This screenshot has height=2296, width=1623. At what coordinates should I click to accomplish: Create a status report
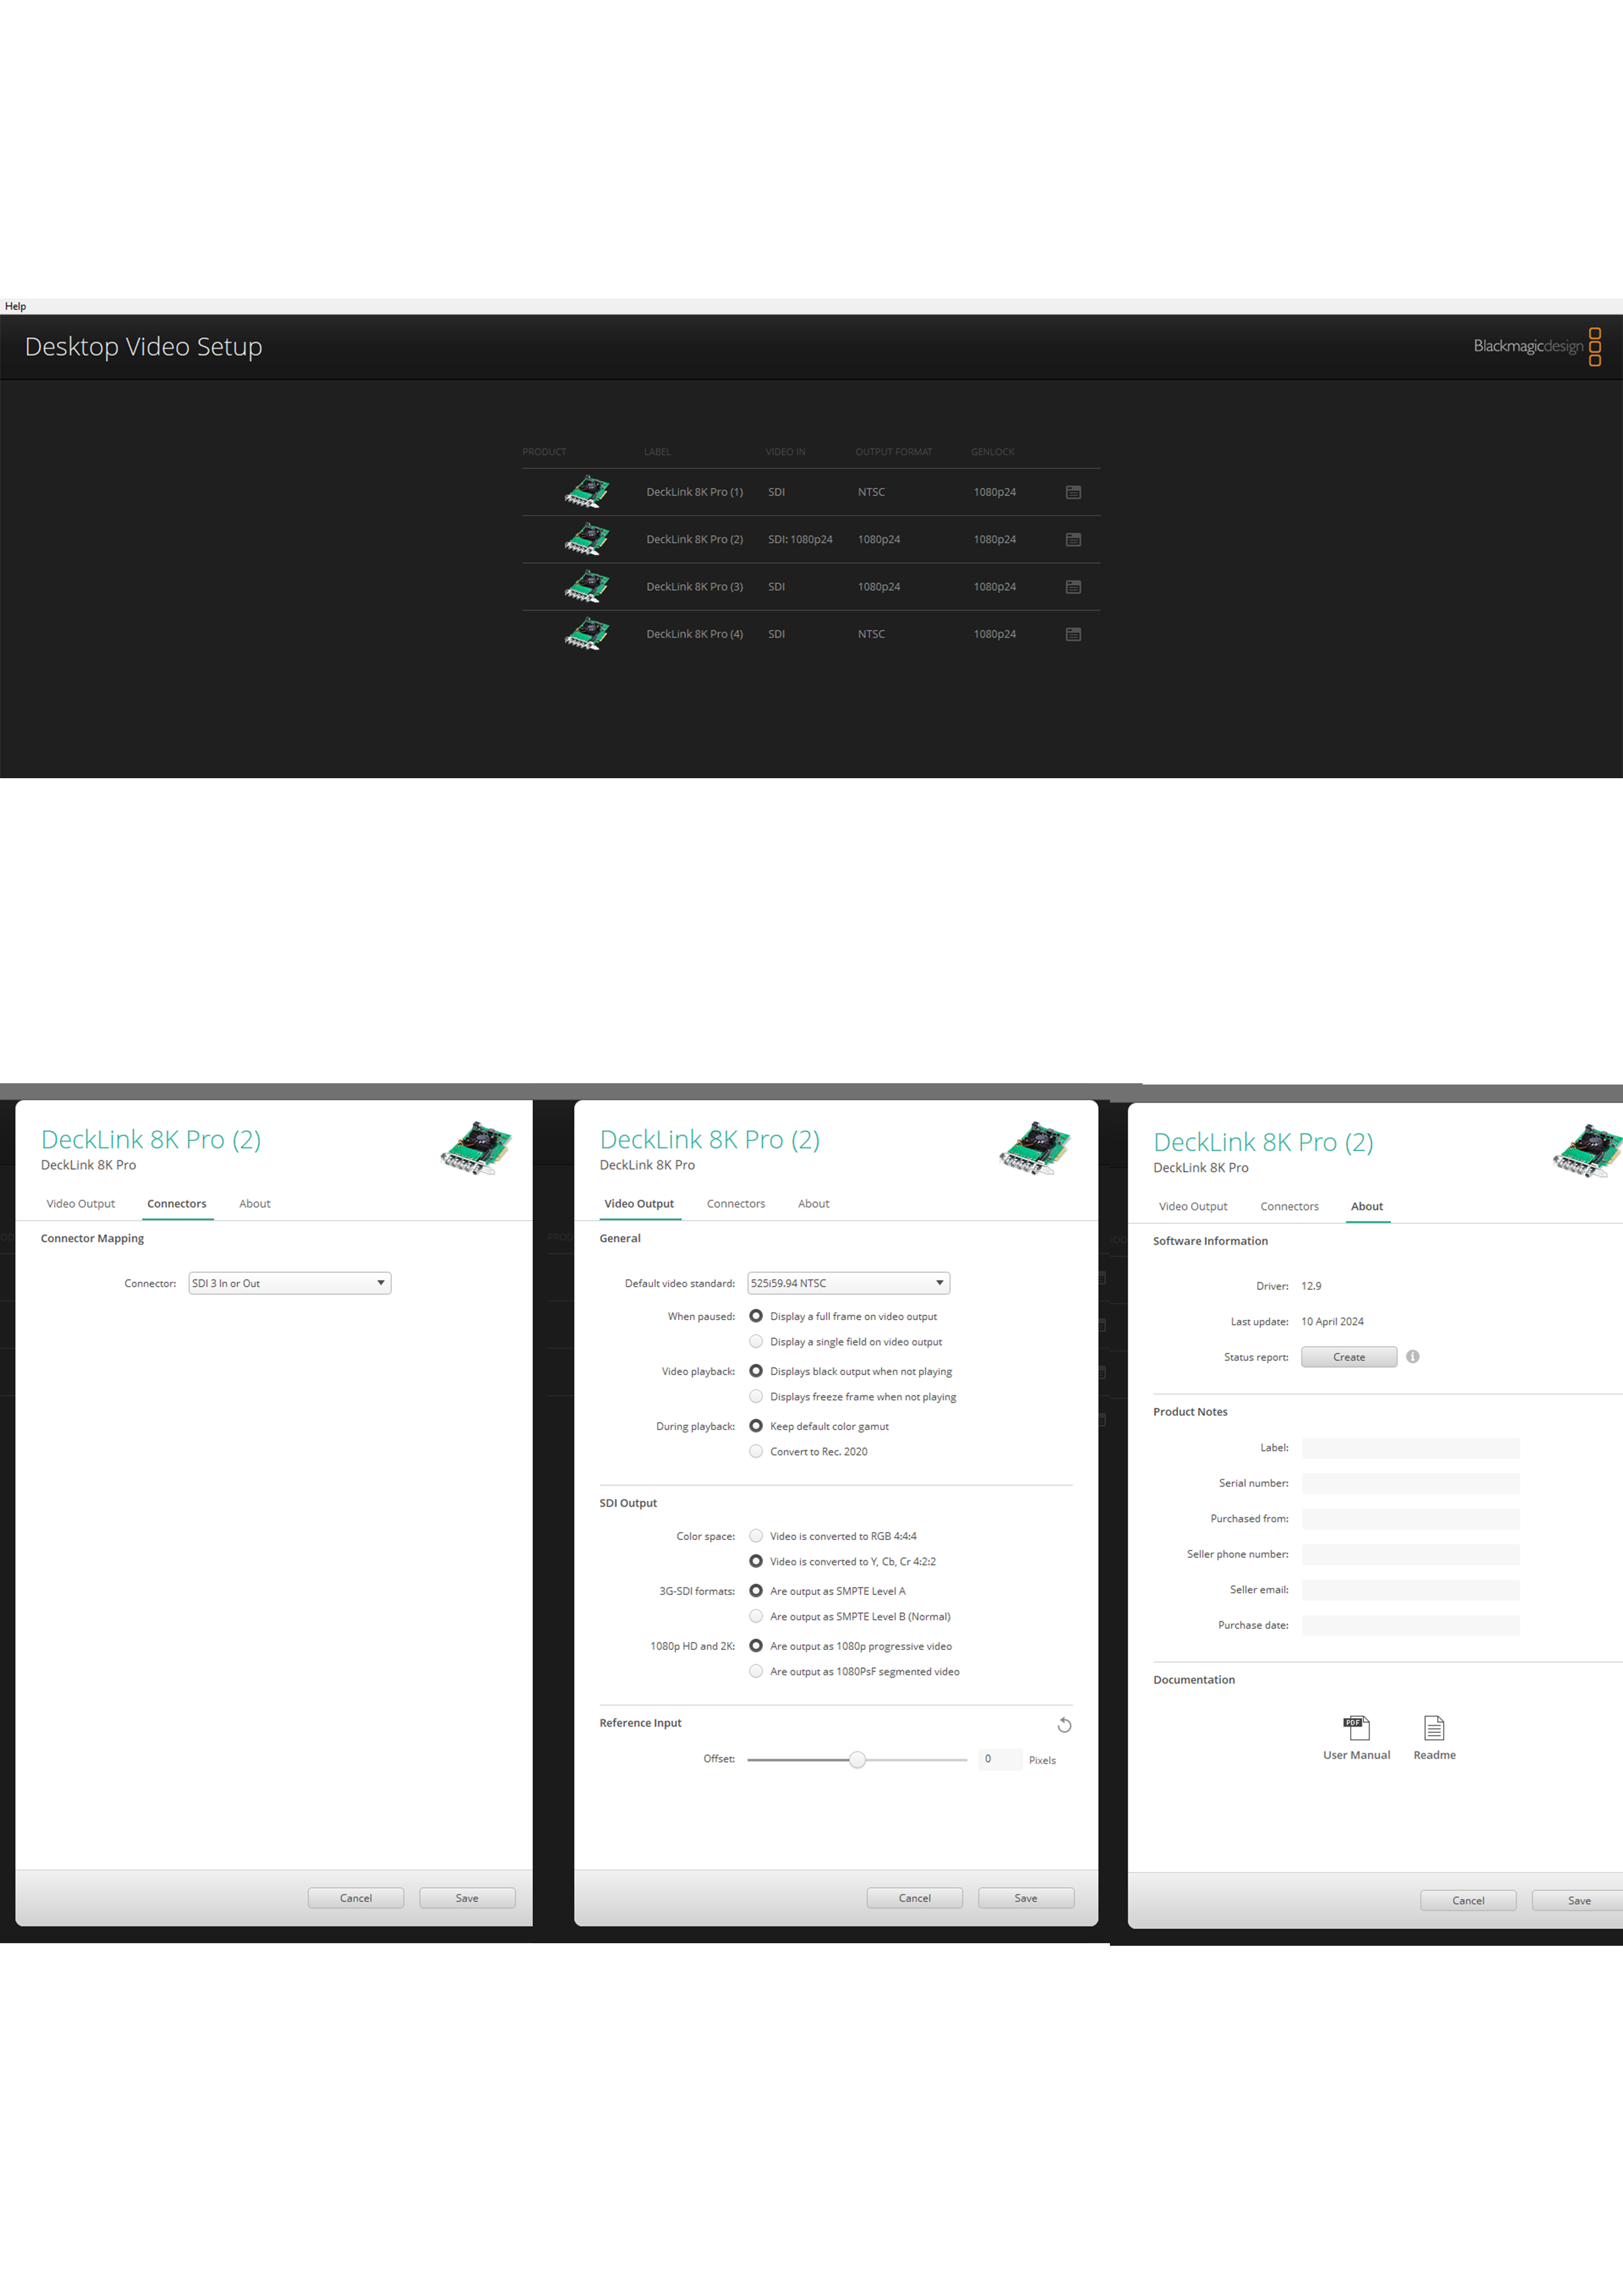pos(1349,1357)
